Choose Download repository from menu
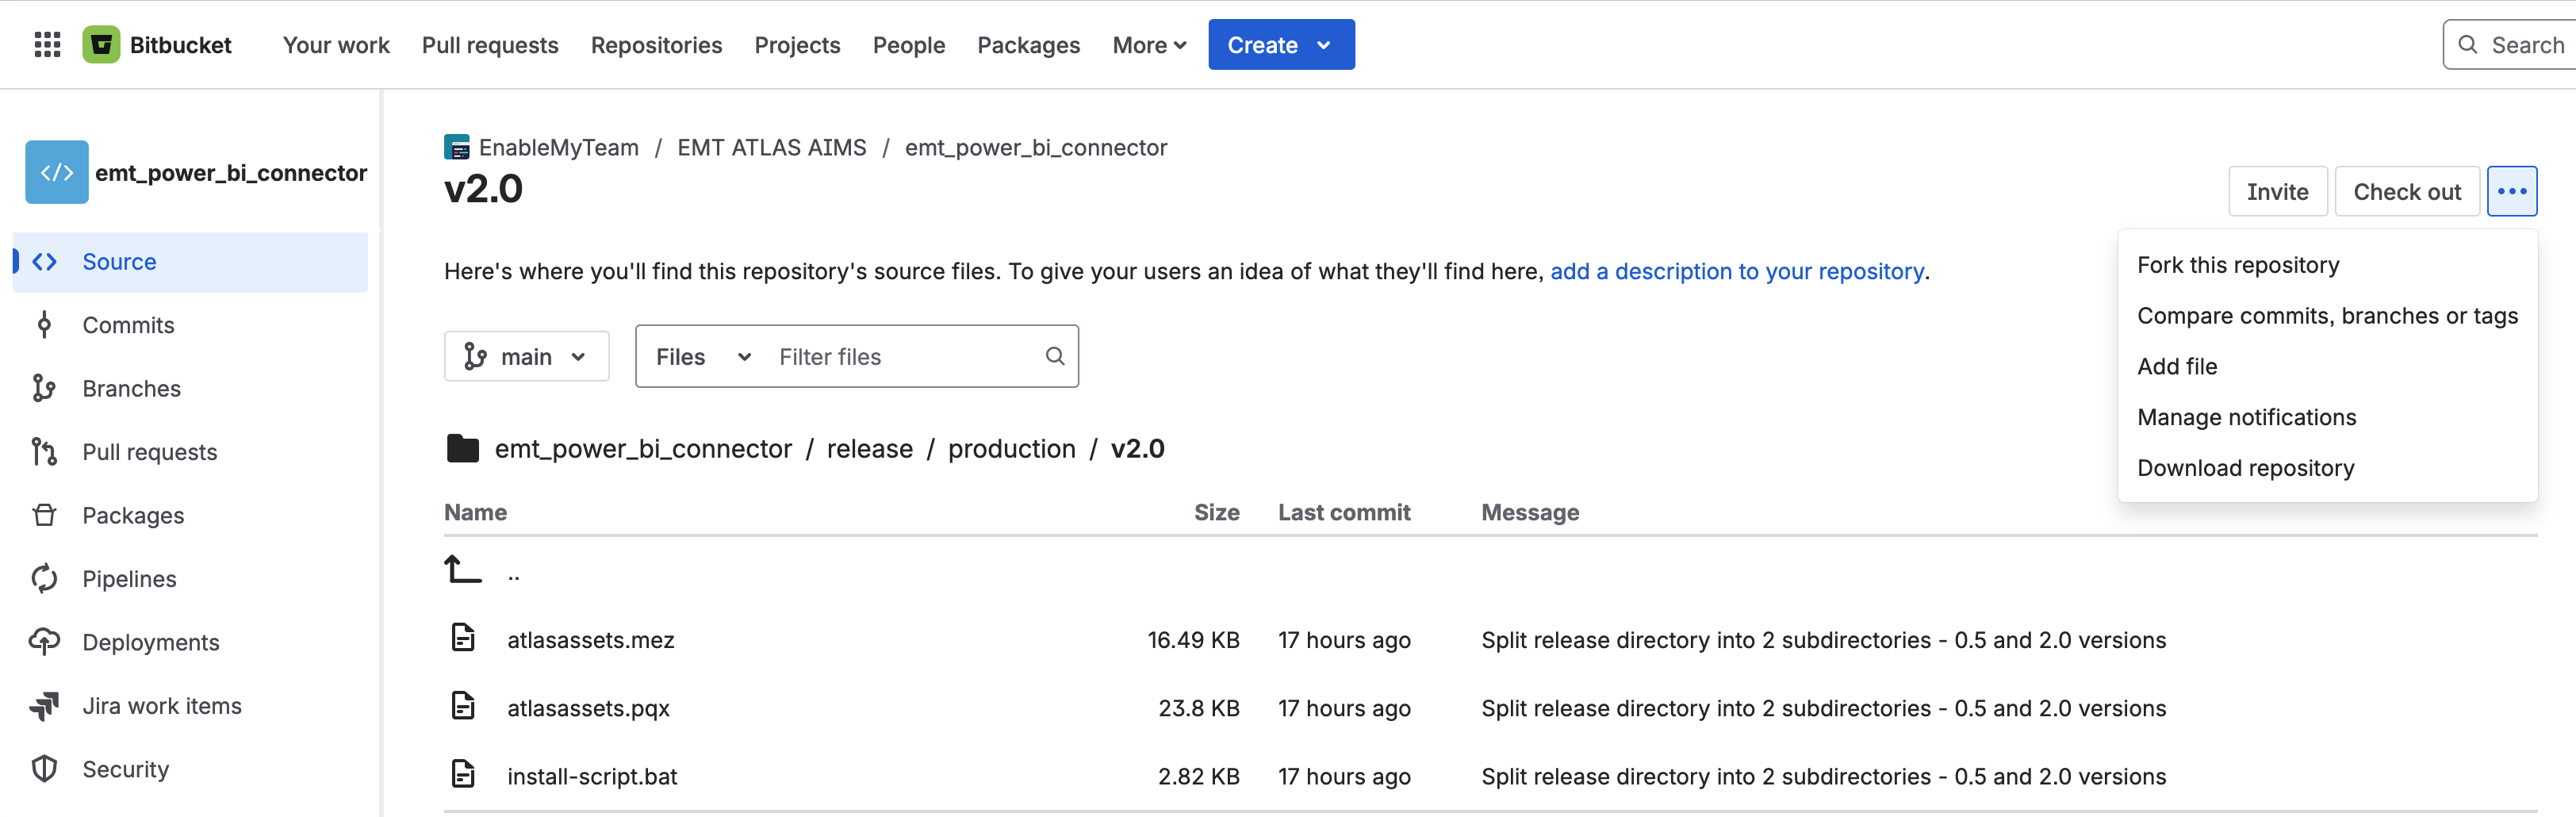 pos(2245,468)
